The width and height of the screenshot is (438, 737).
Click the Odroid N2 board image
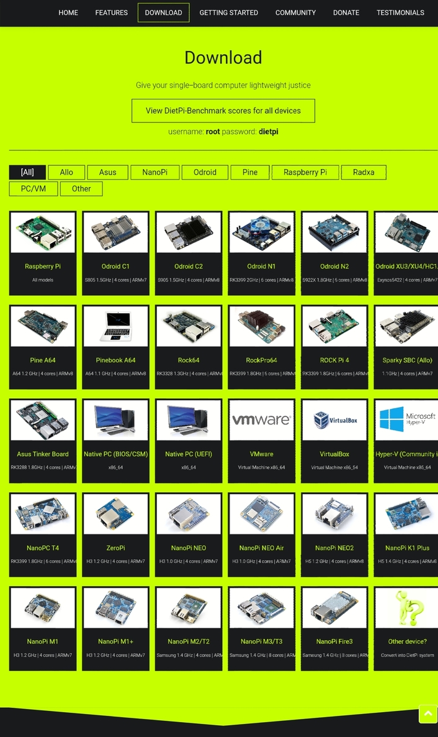[334, 232]
